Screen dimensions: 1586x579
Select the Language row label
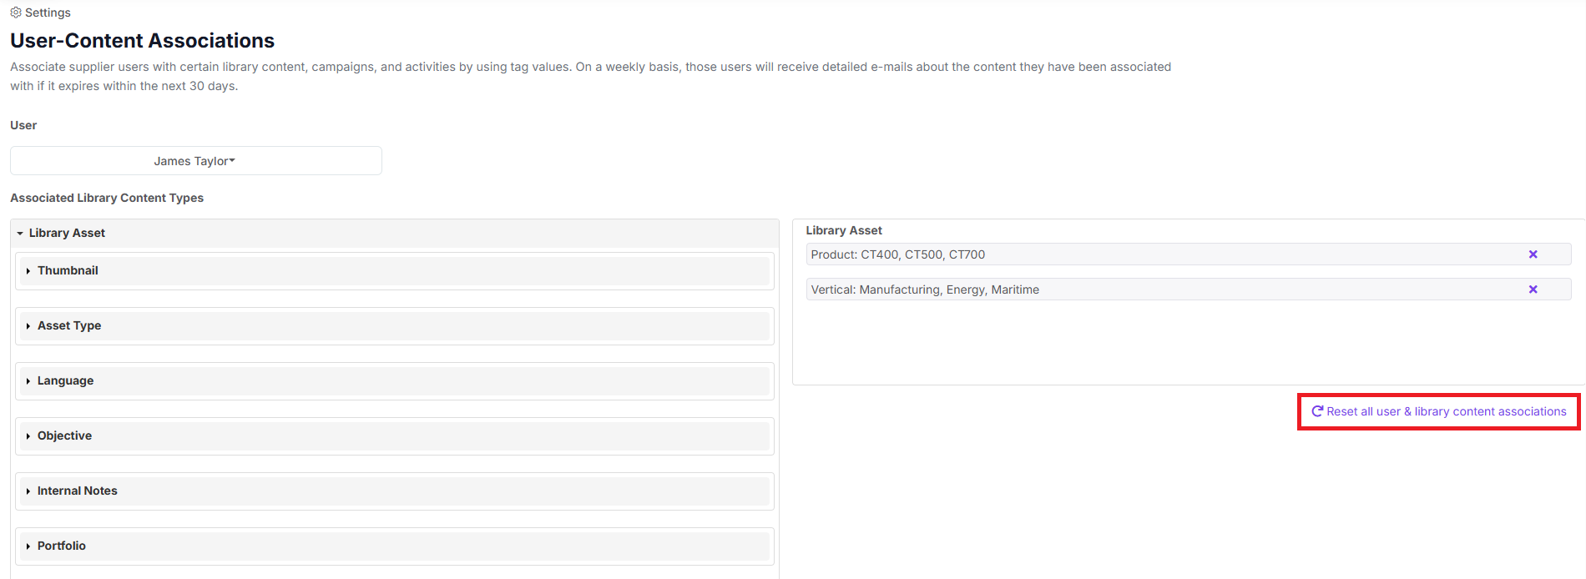point(65,380)
